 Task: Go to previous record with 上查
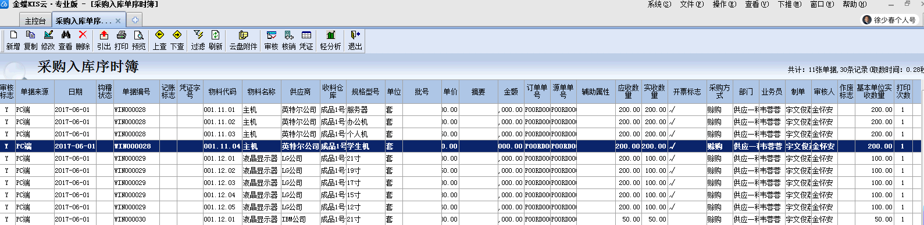[x=159, y=41]
